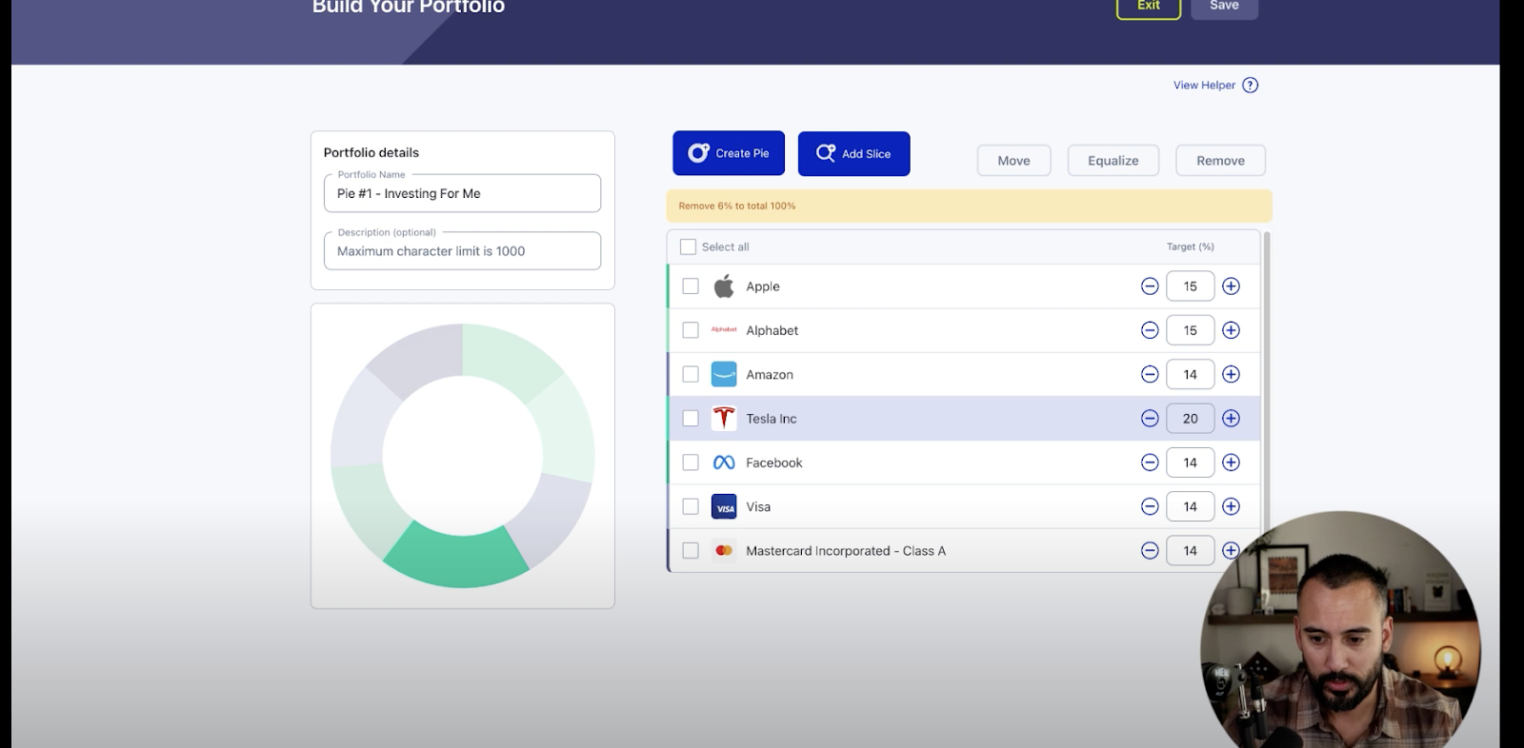This screenshot has height=748, width=1524.
Task: Edit the Visa target percentage box
Action: (x=1190, y=506)
